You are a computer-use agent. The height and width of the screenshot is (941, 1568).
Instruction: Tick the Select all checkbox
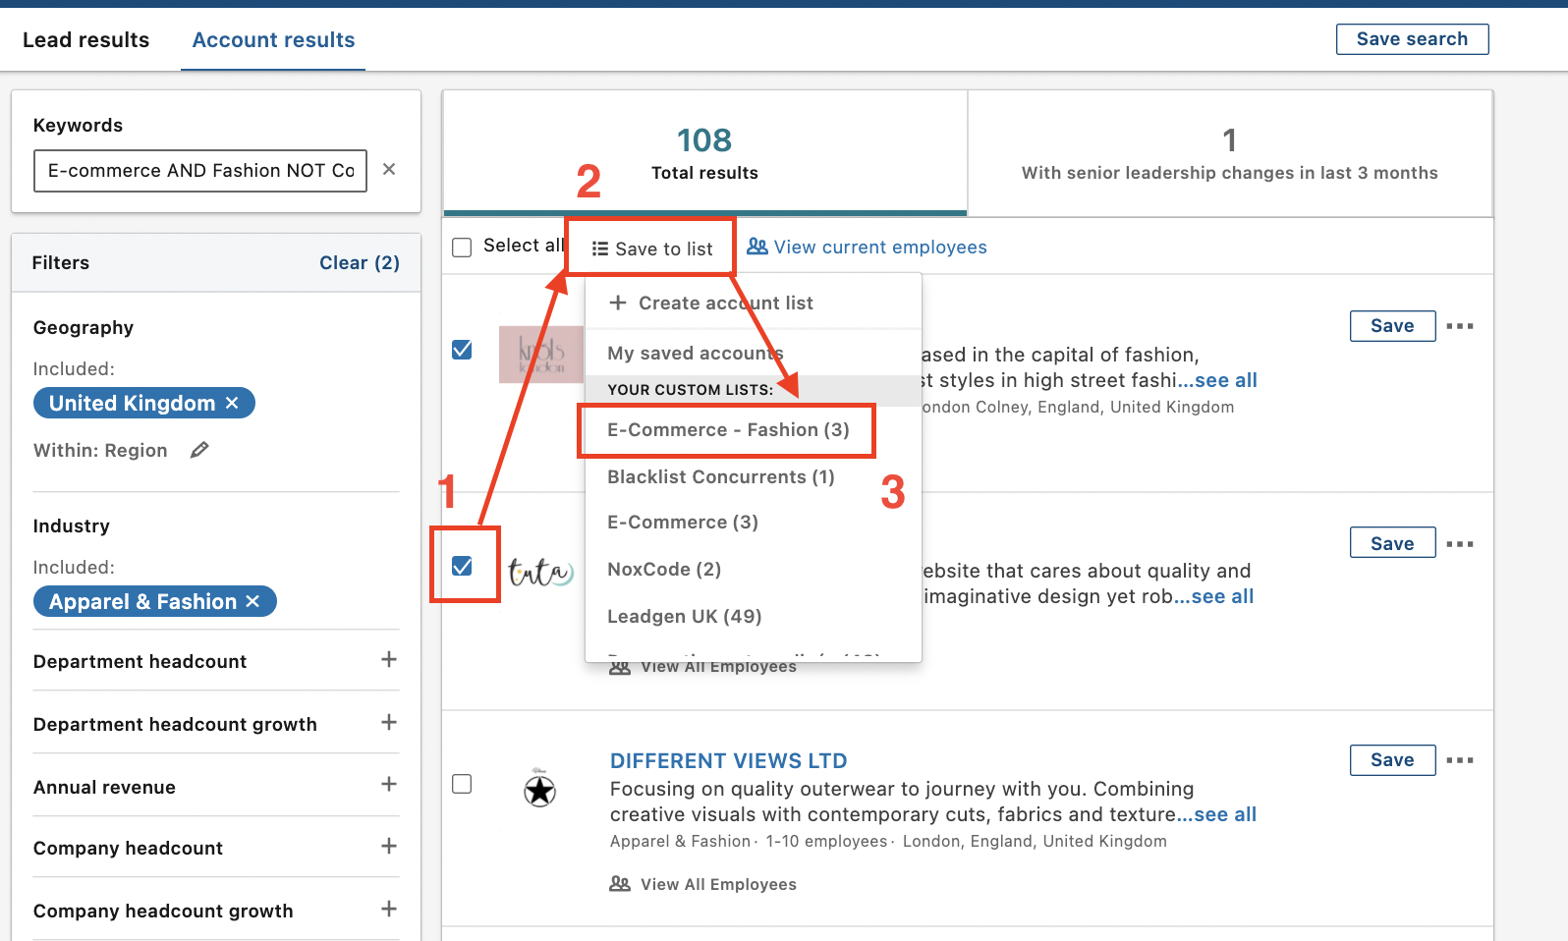(x=462, y=247)
